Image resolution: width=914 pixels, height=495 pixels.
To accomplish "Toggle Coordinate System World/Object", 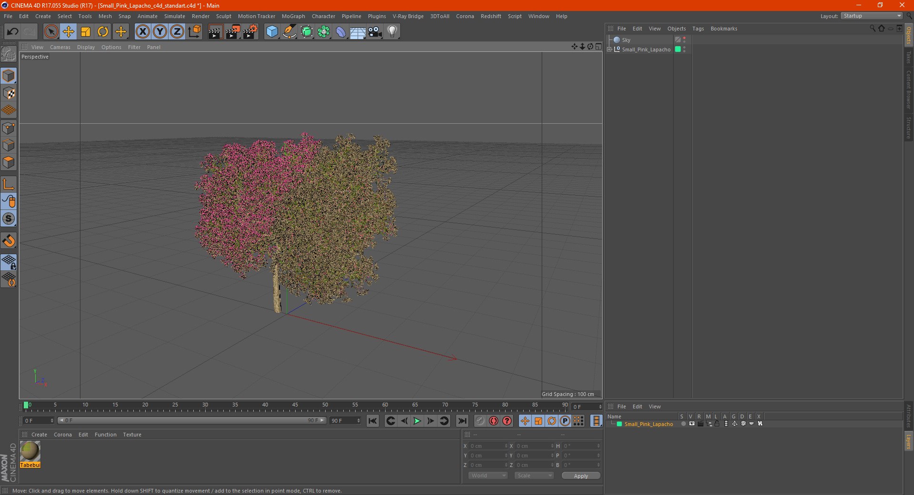I will tap(195, 32).
